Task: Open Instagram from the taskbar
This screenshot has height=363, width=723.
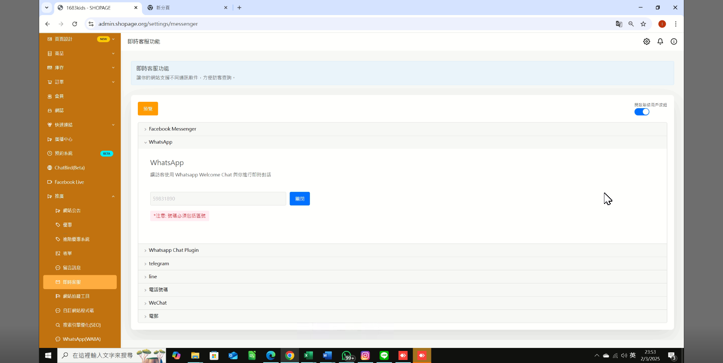Action: pos(365,355)
